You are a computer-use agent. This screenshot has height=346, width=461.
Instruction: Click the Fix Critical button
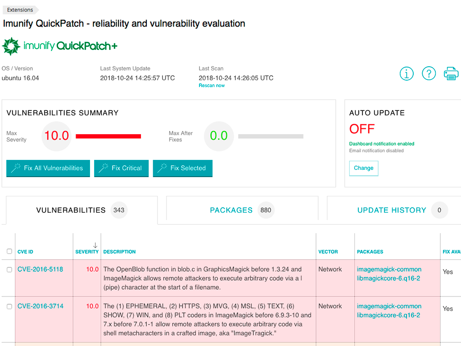coord(122,168)
